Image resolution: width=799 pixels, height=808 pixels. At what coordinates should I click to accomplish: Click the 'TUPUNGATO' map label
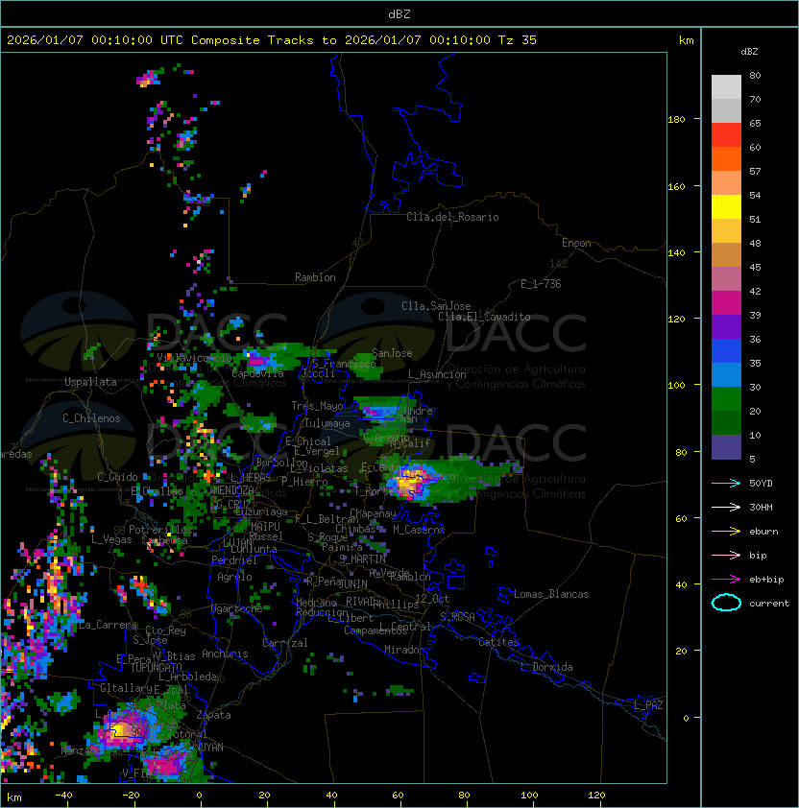(x=156, y=667)
